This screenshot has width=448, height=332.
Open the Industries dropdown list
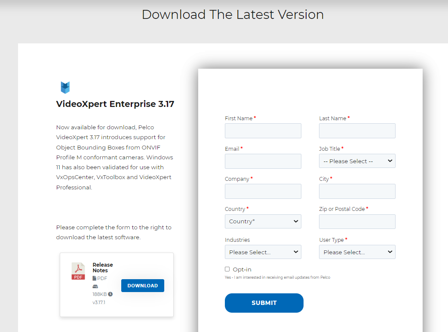tap(263, 252)
